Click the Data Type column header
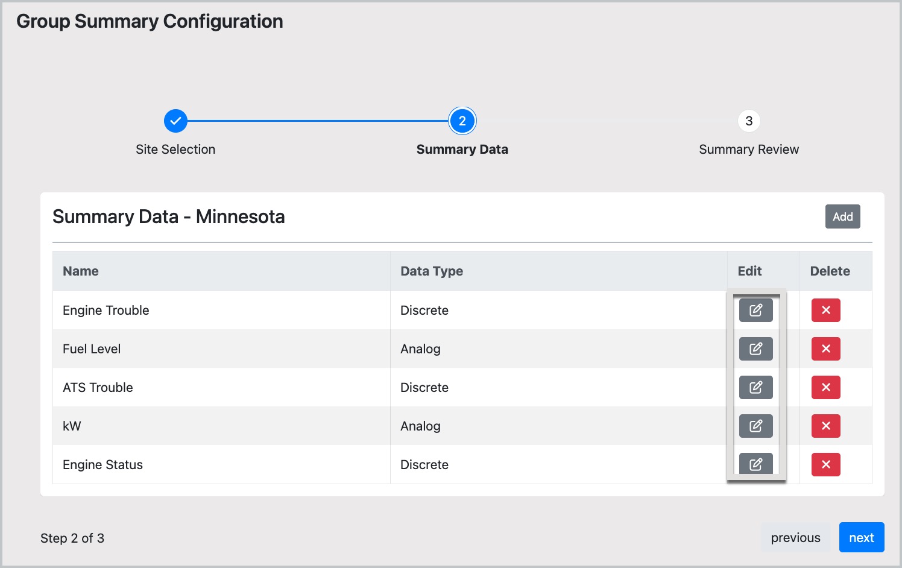This screenshot has width=902, height=568. point(432,271)
